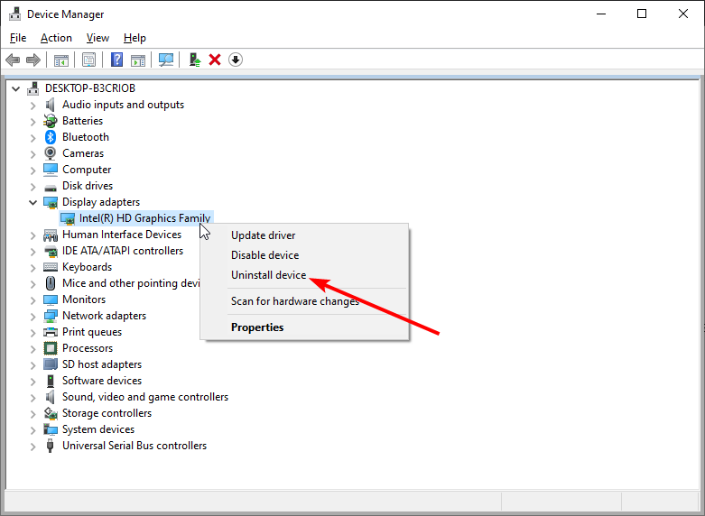Click Update device driver toolbar icon
The width and height of the screenshot is (705, 516).
(x=195, y=60)
